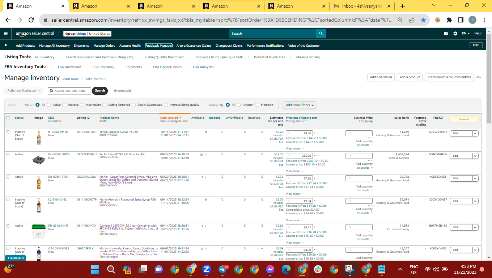
Task: Click the teal search magnifier button
Action: tap(321, 34)
